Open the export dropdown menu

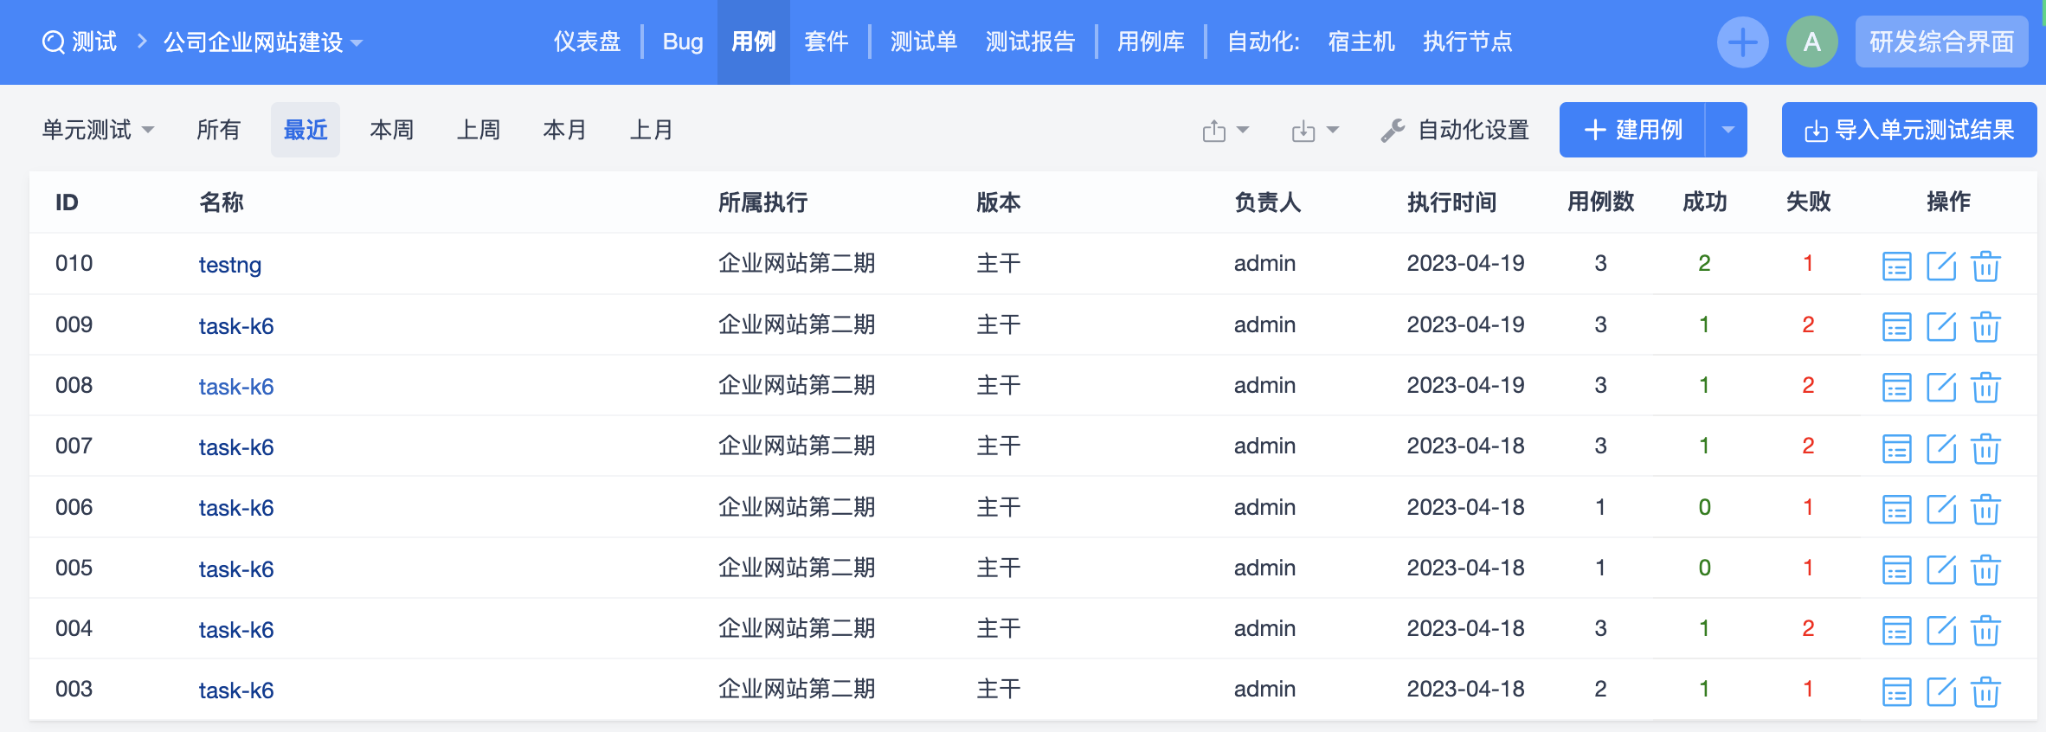click(1225, 131)
